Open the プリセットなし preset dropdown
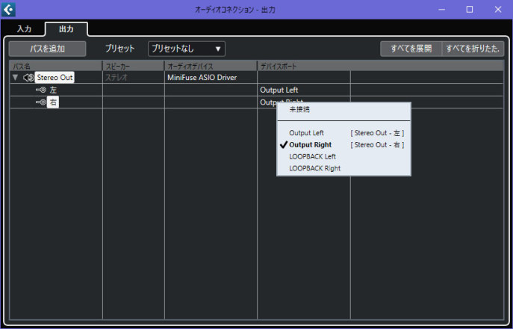This screenshot has height=329, width=513. 187,49
